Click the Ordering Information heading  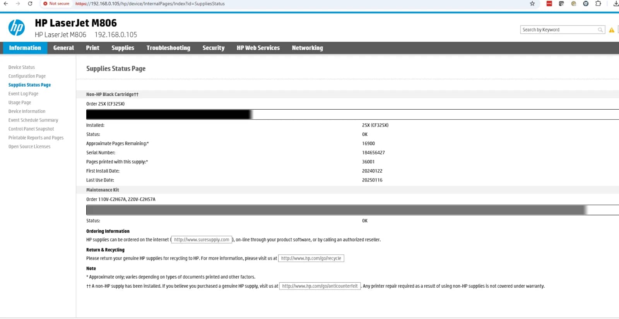(108, 231)
